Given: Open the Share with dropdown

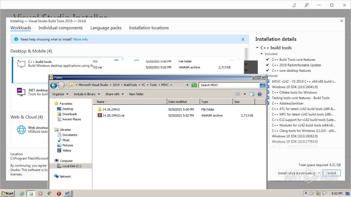Looking at the screenshot, I should click(x=114, y=94).
